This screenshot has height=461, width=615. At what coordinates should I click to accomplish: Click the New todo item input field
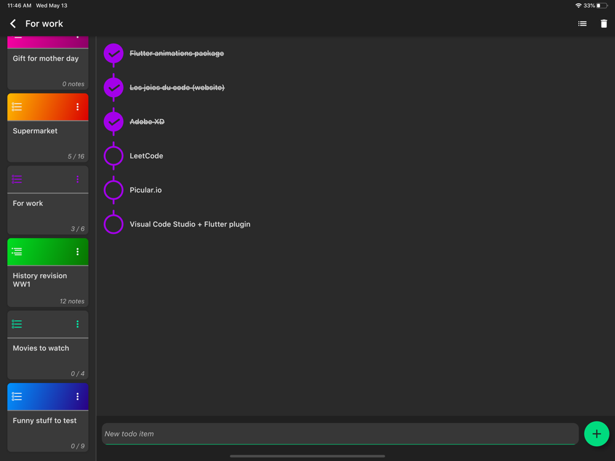[340, 433]
